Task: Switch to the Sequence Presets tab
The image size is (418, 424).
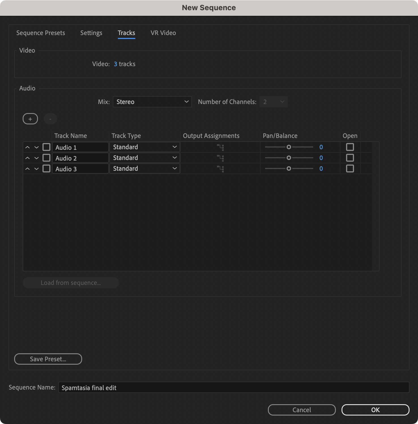Action: click(41, 33)
